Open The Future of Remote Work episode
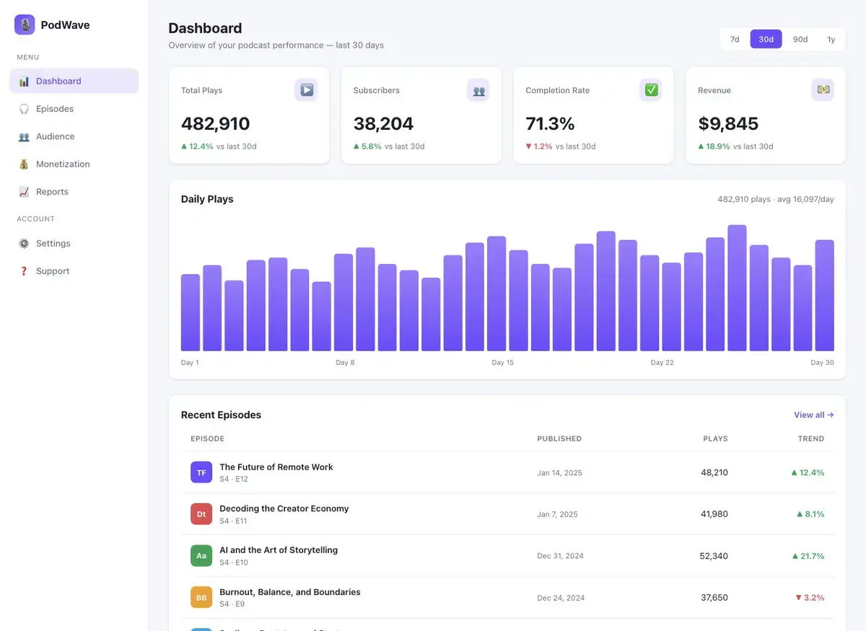The height and width of the screenshot is (631, 866). [276, 467]
